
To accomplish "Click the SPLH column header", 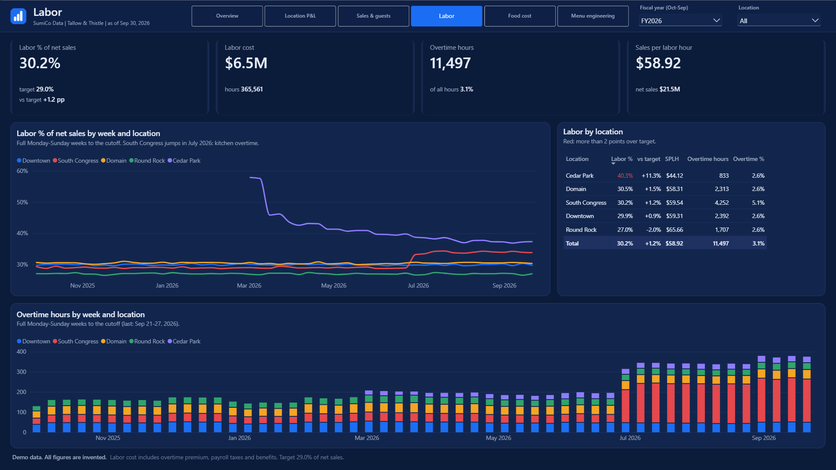I will pyautogui.click(x=672, y=159).
